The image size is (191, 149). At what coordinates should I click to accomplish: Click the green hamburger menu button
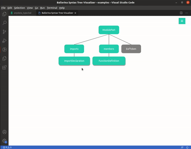182,21
